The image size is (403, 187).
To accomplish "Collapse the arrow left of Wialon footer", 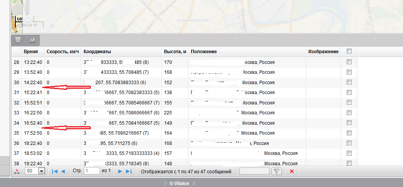I will (165, 183).
